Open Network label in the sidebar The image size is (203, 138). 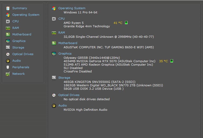[x=18, y=74]
